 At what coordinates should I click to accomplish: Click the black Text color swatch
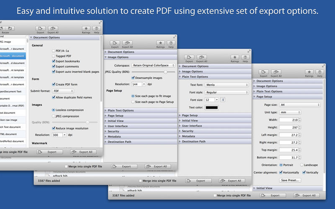click(211, 108)
